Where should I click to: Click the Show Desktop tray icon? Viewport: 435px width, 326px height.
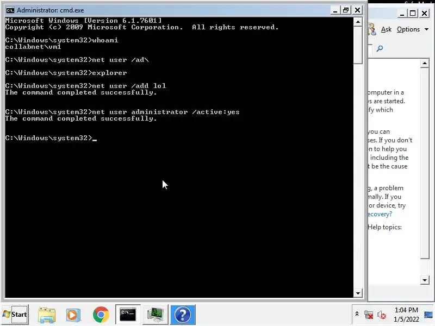pos(428,315)
